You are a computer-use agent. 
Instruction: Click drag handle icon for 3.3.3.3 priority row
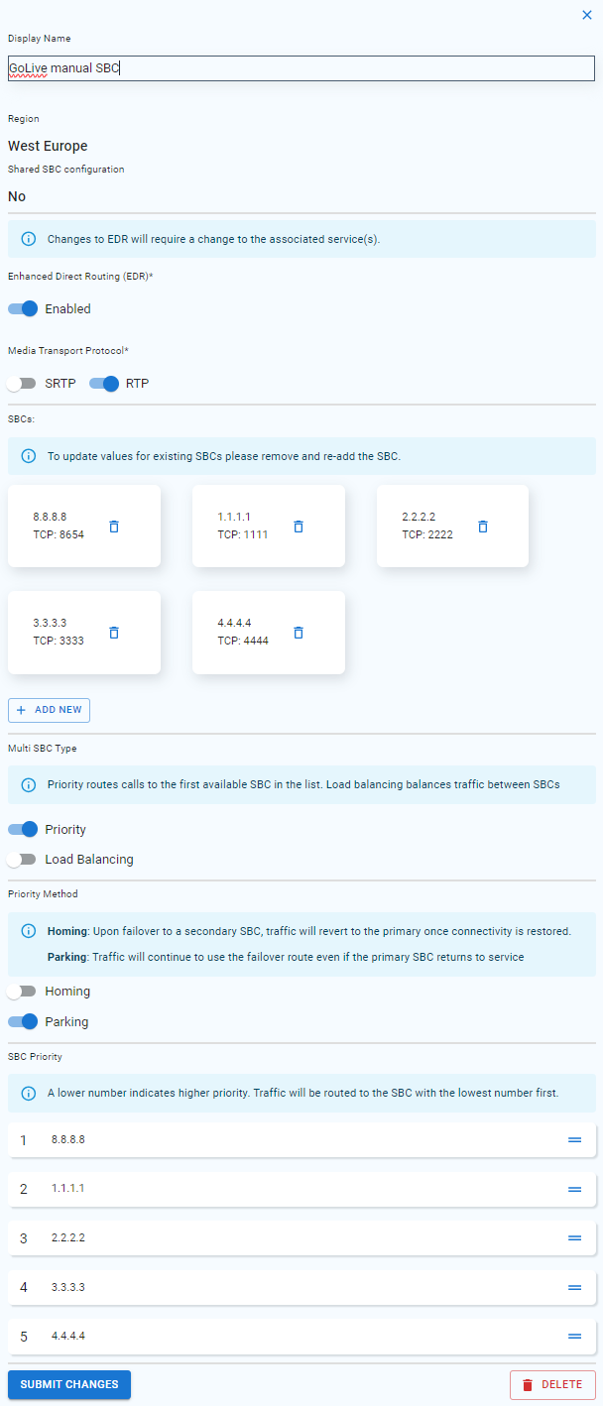pos(574,1287)
